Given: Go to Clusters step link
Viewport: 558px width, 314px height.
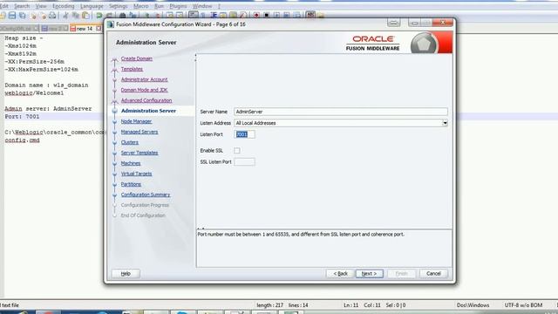Looking at the screenshot, I should click(130, 142).
